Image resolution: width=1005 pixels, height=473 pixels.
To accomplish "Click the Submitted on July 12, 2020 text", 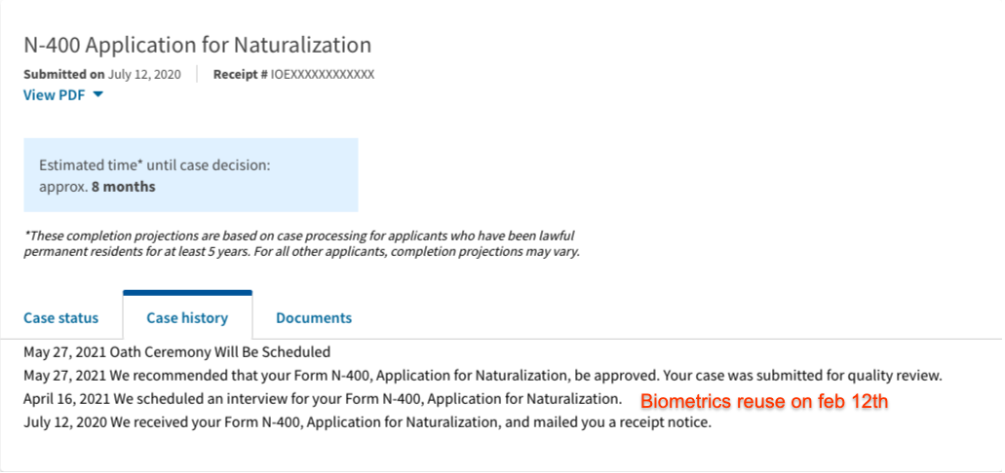I will coord(102,74).
